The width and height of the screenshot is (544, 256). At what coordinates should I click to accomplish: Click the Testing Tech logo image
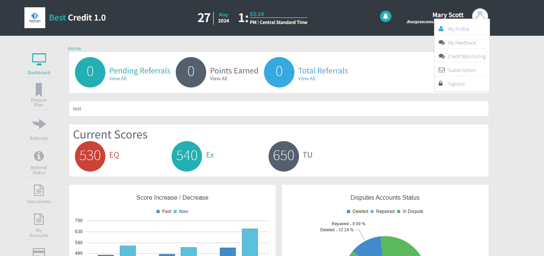[x=35, y=17]
